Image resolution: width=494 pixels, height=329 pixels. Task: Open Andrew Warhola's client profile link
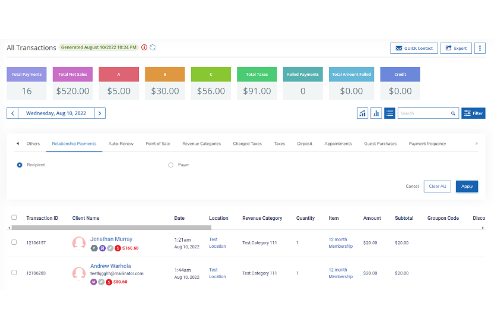(110, 266)
